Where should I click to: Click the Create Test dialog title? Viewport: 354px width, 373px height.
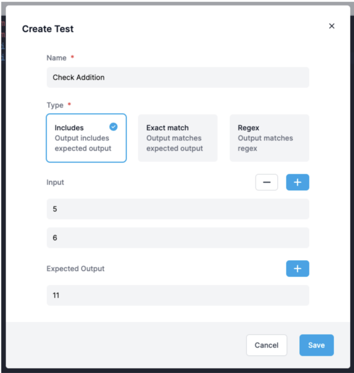pos(47,29)
